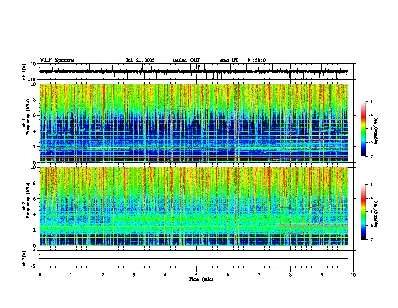398x308 pixels.
Task: Click the "-7" label on ch.2 color scale
Action: [371, 239]
